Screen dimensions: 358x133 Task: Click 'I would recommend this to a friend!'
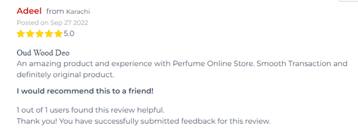click(85, 91)
